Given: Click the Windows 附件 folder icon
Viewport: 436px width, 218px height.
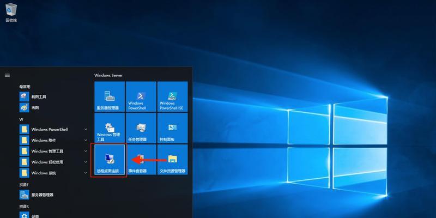Looking at the screenshot, I should 24,140.
